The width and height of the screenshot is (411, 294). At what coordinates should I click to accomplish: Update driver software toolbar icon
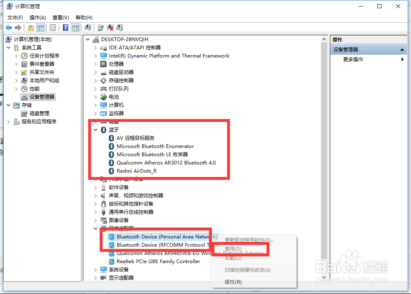tap(101, 28)
